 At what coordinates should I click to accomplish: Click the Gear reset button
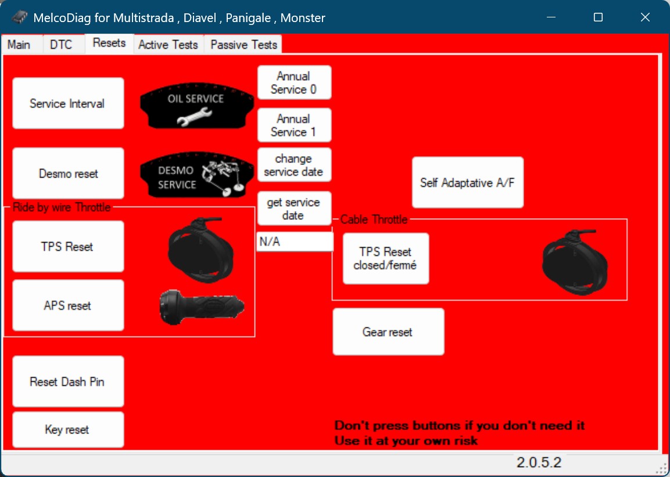388,331
